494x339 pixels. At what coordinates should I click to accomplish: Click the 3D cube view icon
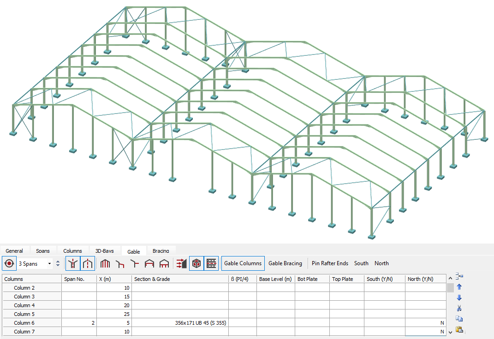196,263
